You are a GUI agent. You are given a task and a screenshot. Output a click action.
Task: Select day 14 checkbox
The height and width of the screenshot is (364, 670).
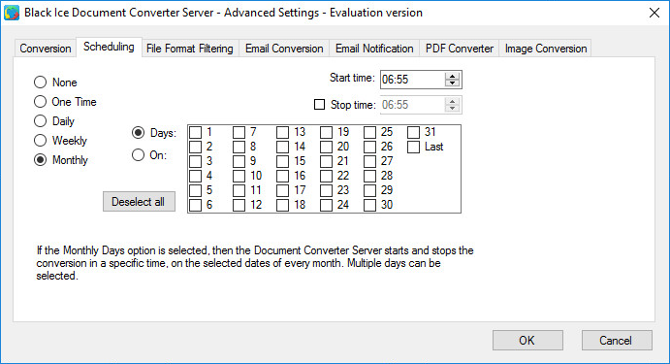(282, 147)
